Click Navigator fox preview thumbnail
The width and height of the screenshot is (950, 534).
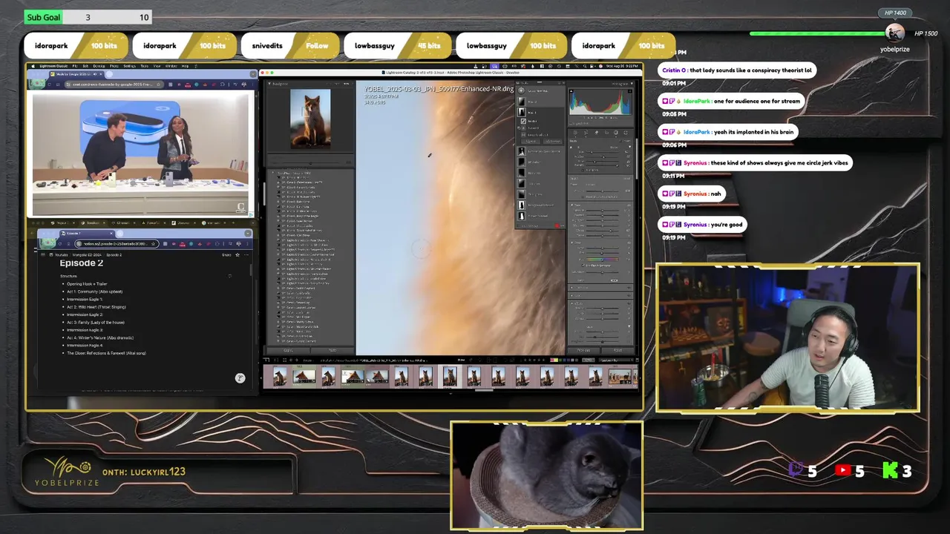(310, 119)
